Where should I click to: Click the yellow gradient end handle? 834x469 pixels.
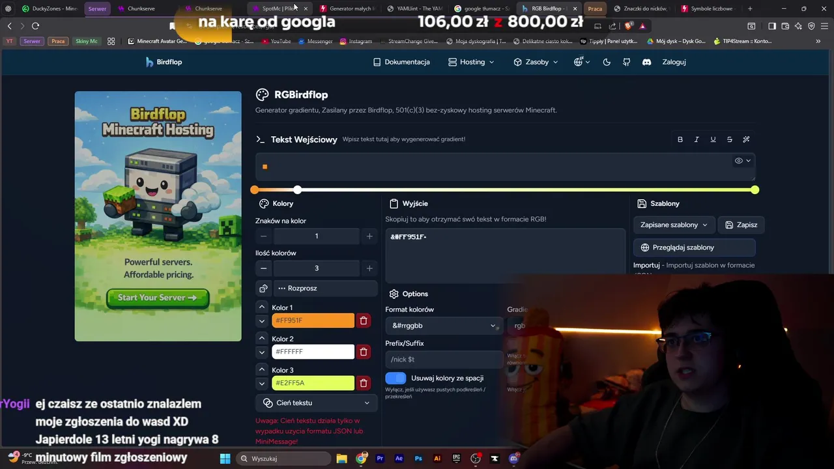(x=755, y=190)
